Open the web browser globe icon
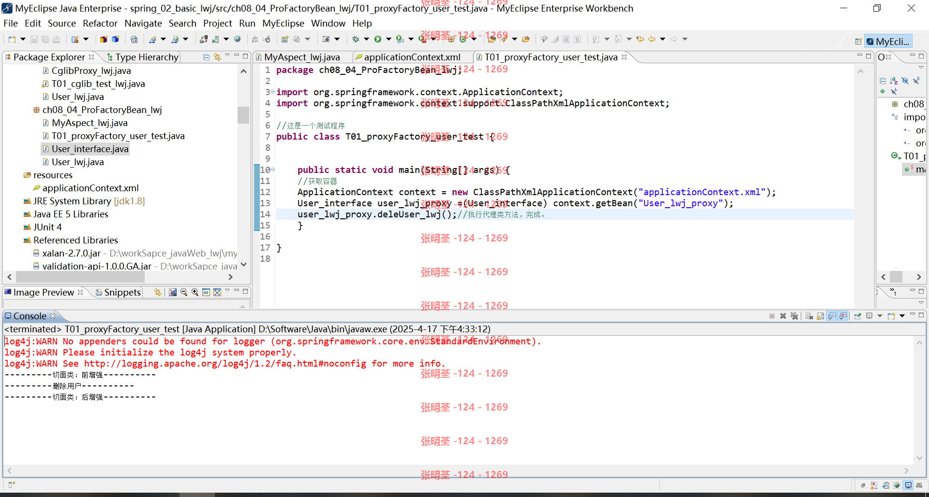This screenshot has width=929, height=497. click(x=237, y=39)
